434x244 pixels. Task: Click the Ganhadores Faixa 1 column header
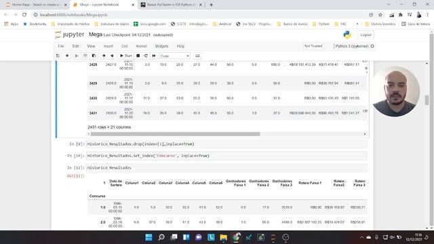coord(236,183)
